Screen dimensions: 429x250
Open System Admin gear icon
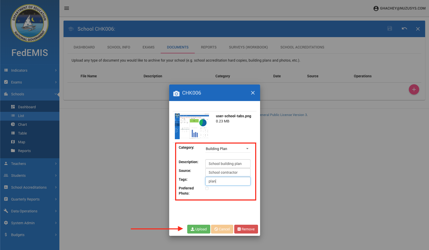(x=6, y=223)
